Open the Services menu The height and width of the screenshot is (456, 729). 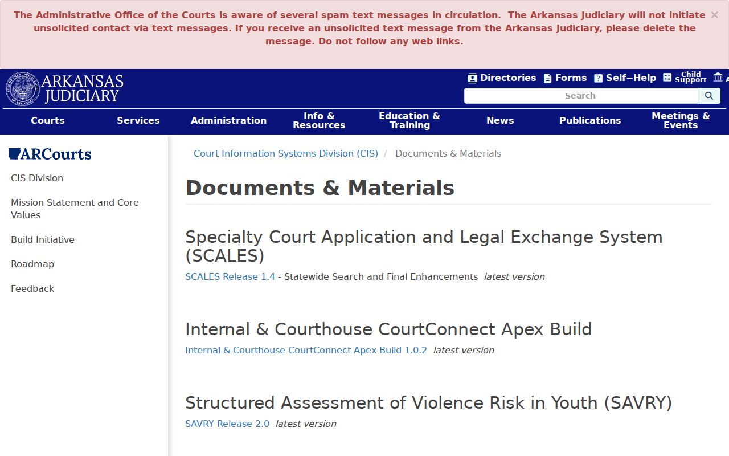138,120
